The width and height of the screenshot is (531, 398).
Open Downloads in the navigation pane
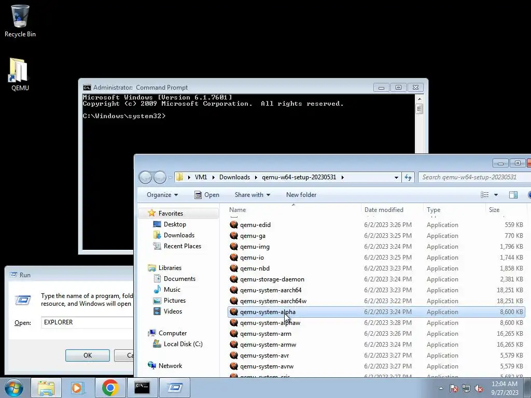179,235
